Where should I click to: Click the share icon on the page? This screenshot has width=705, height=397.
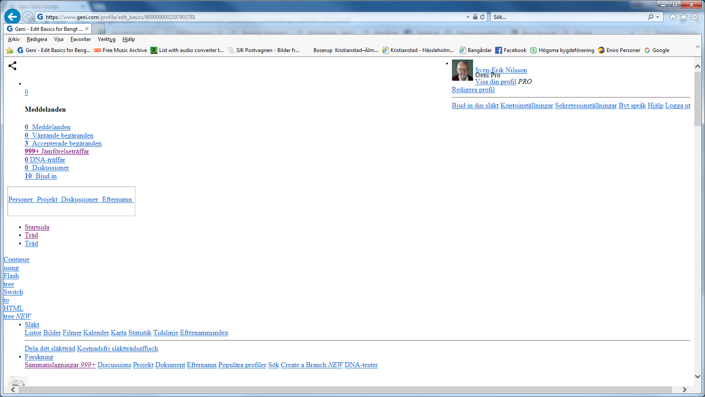pyautogui.click(x=12, y=66)
